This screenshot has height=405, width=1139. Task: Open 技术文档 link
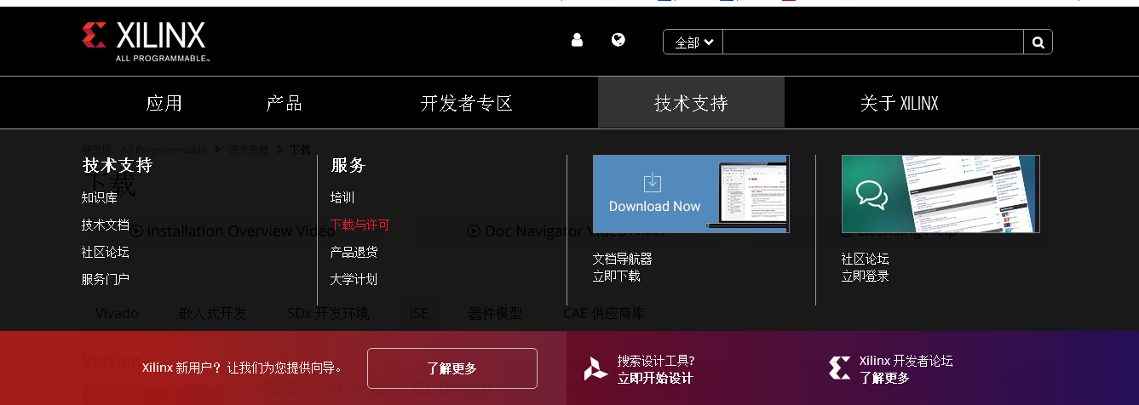(106, 225)
